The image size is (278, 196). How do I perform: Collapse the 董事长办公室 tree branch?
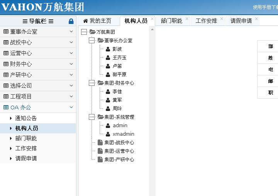92,41
